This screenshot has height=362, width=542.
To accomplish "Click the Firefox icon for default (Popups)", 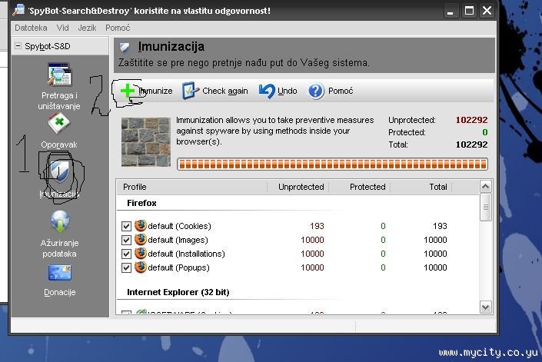I will (x=141, y=267).
